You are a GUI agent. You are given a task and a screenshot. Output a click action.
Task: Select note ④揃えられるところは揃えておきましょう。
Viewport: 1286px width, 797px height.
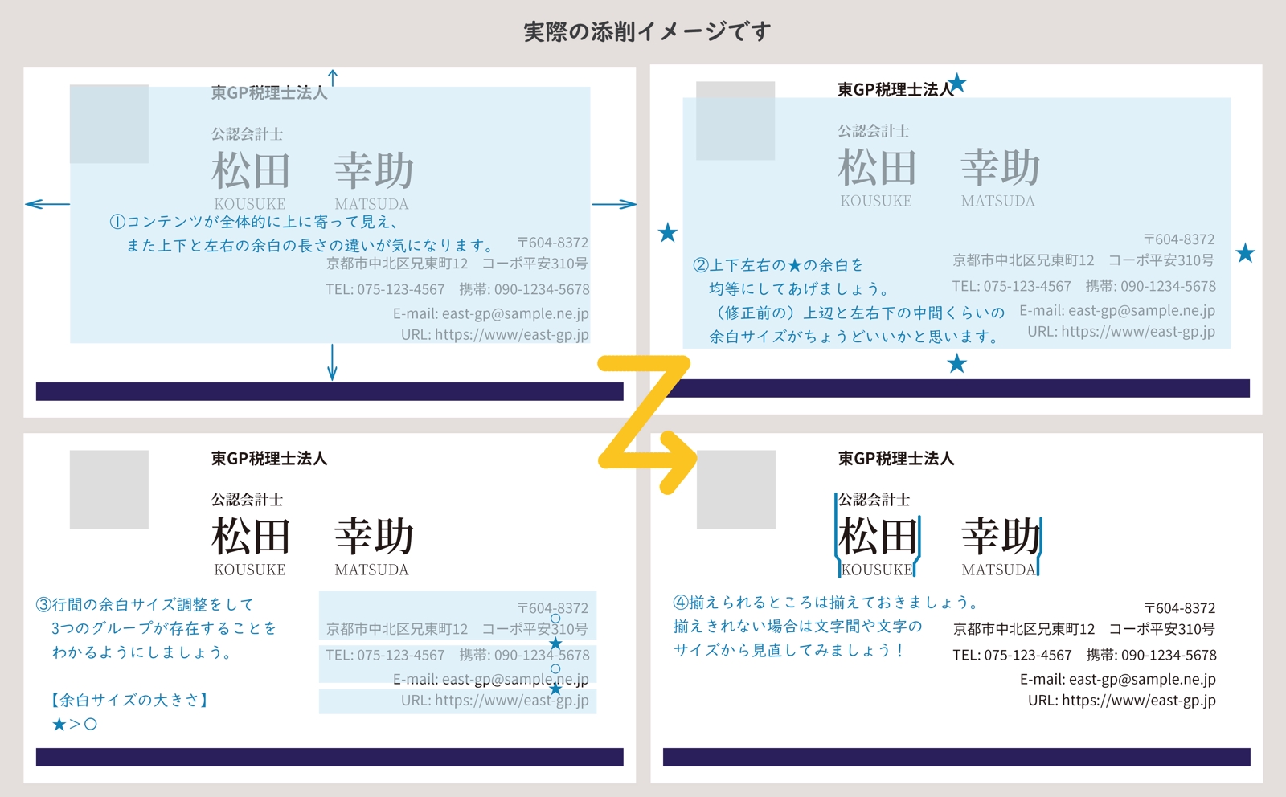pos(826,602)
